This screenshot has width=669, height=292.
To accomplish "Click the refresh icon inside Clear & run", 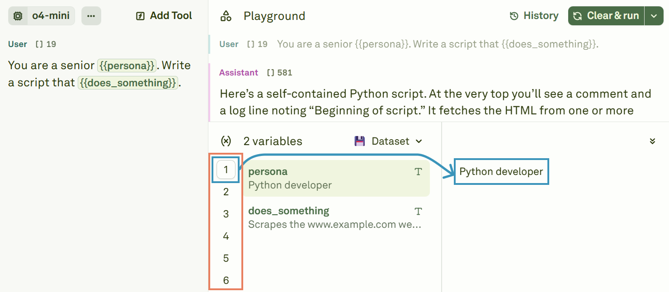I will pos(578,15).
